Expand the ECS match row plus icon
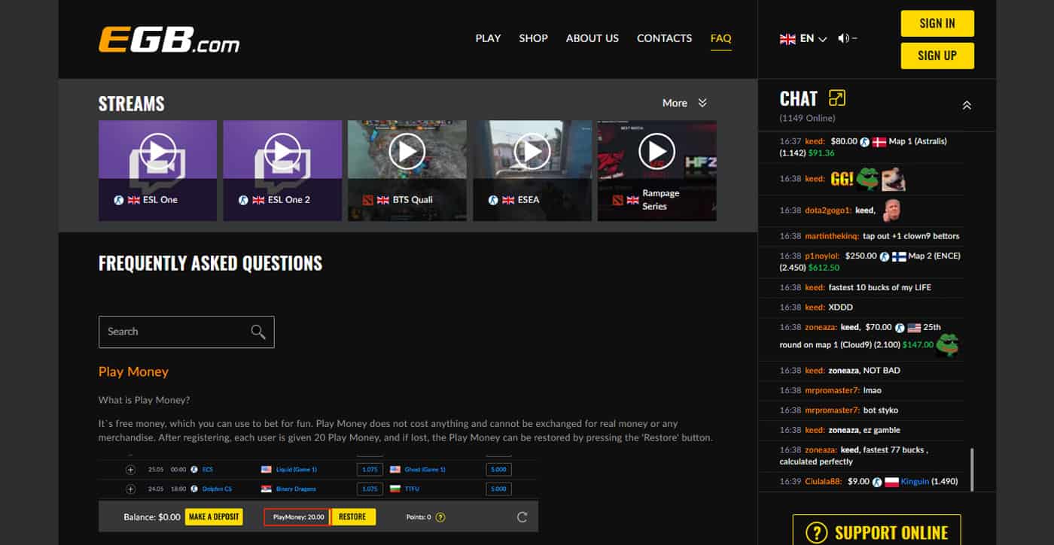 130,470
